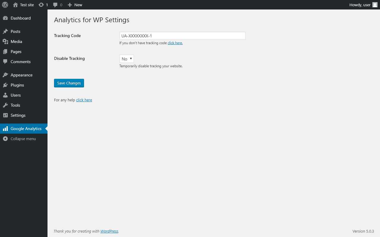Click the Collapse menu arrow icon
Image resolution: width=380 pixels, height=237 pixels.
tap(5, 139)
